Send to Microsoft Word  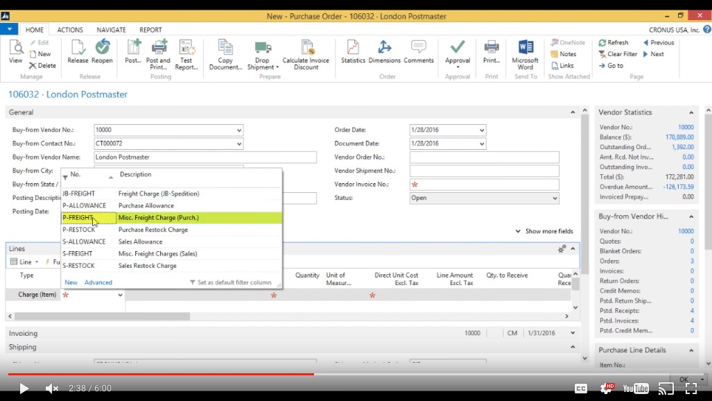[526, 55]
